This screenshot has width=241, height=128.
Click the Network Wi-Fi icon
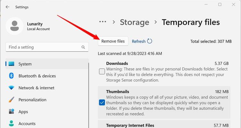tap(11, 88)
